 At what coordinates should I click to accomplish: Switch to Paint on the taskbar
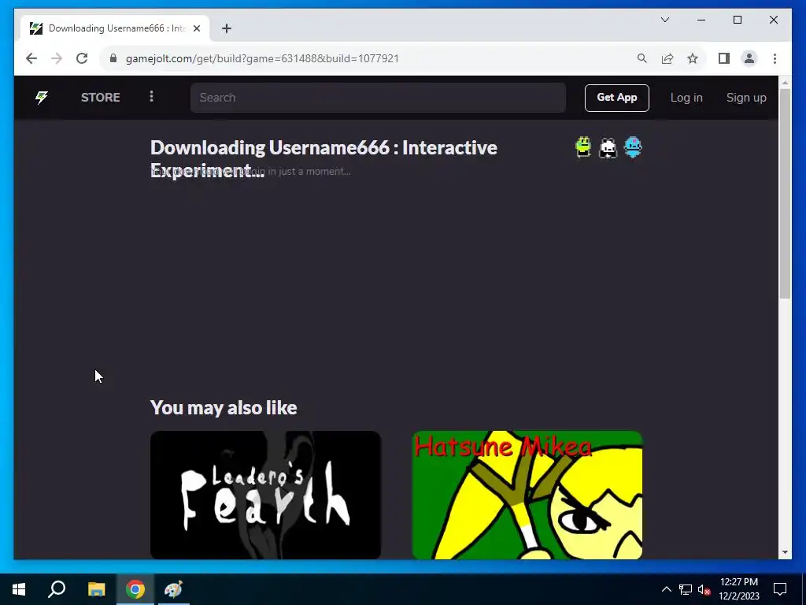[173, 589]
